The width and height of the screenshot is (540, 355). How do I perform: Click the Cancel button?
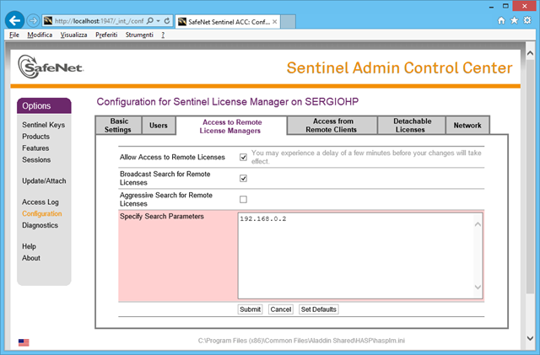click(x=281, y=309)
